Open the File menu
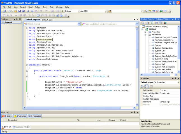Image resolution: width=181 pixels, height=134 pixels. (x=4, y=7)
